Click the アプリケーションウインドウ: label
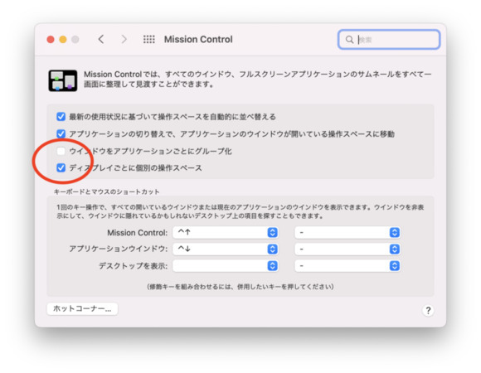The image size is (481, 373). click(x=119, y=249)
